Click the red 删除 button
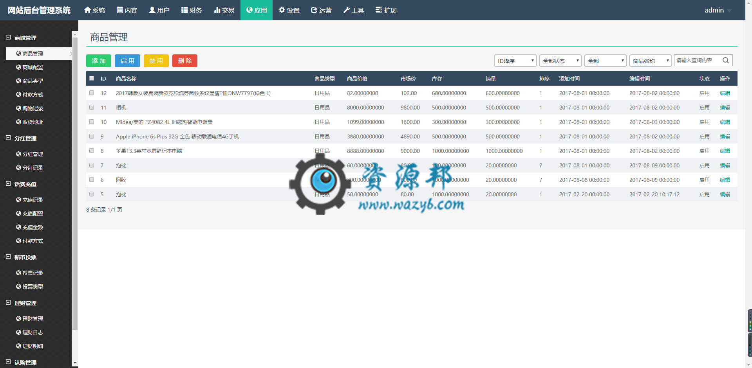Image resolution: width=752 pixels, height=368 pixels. click(185, 61)
